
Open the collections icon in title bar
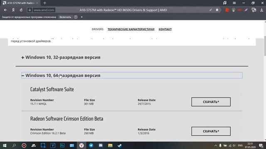[225, 3]
